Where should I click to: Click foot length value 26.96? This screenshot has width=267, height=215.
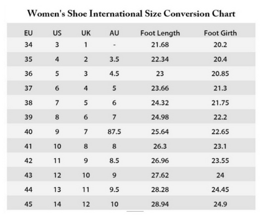[x=160, y=161]
